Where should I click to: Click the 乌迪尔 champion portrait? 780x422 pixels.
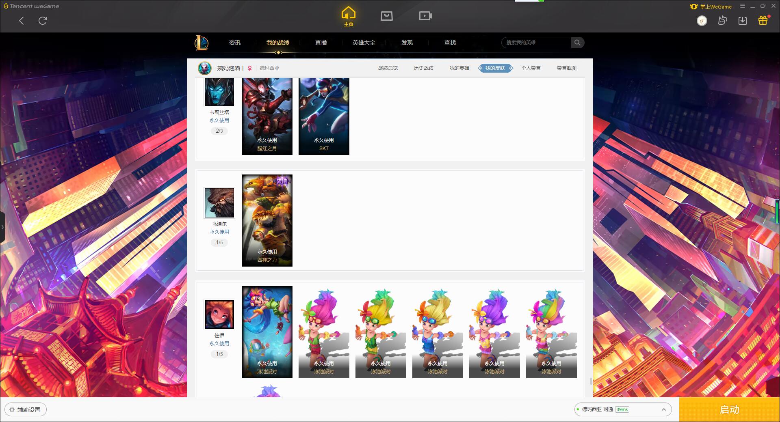point(219,203)
